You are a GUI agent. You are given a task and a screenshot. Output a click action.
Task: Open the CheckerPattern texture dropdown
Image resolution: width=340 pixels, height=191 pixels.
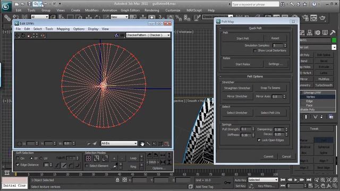pos(148,35)
